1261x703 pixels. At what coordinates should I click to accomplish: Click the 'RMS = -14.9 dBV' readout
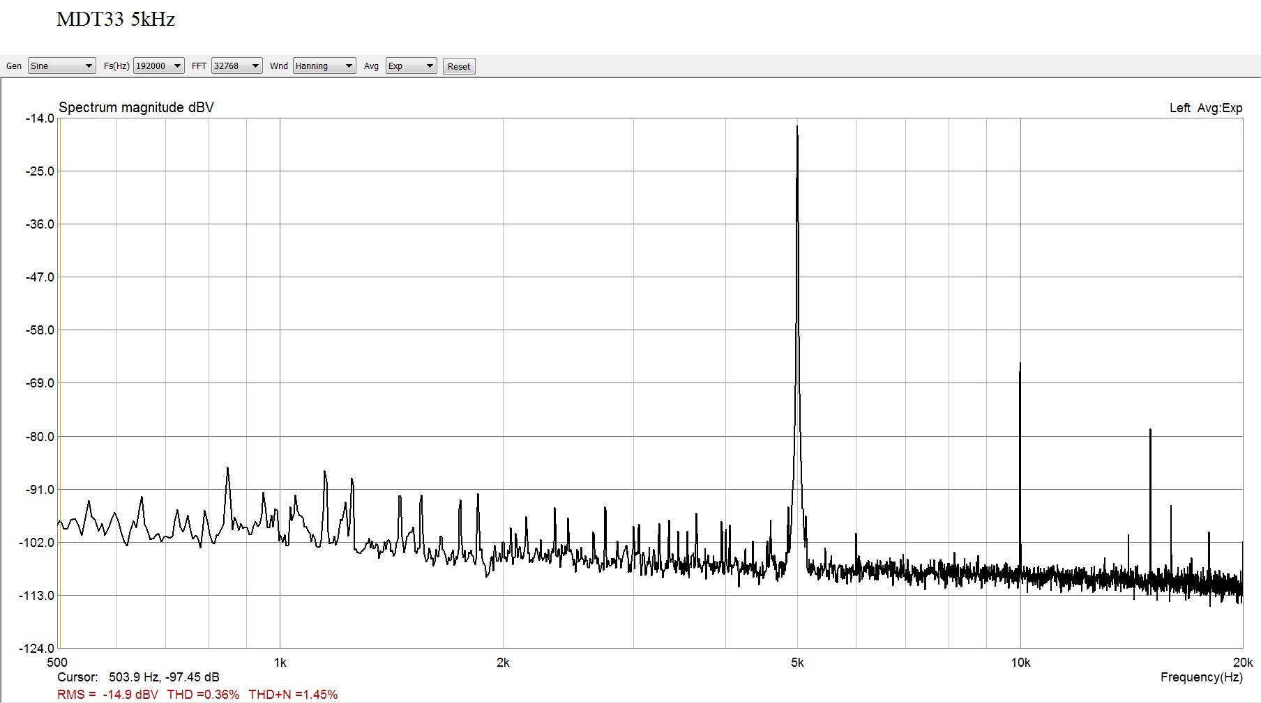(107, 695)
